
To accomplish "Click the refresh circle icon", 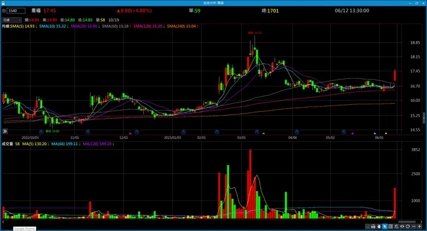I will coord(407,226).
